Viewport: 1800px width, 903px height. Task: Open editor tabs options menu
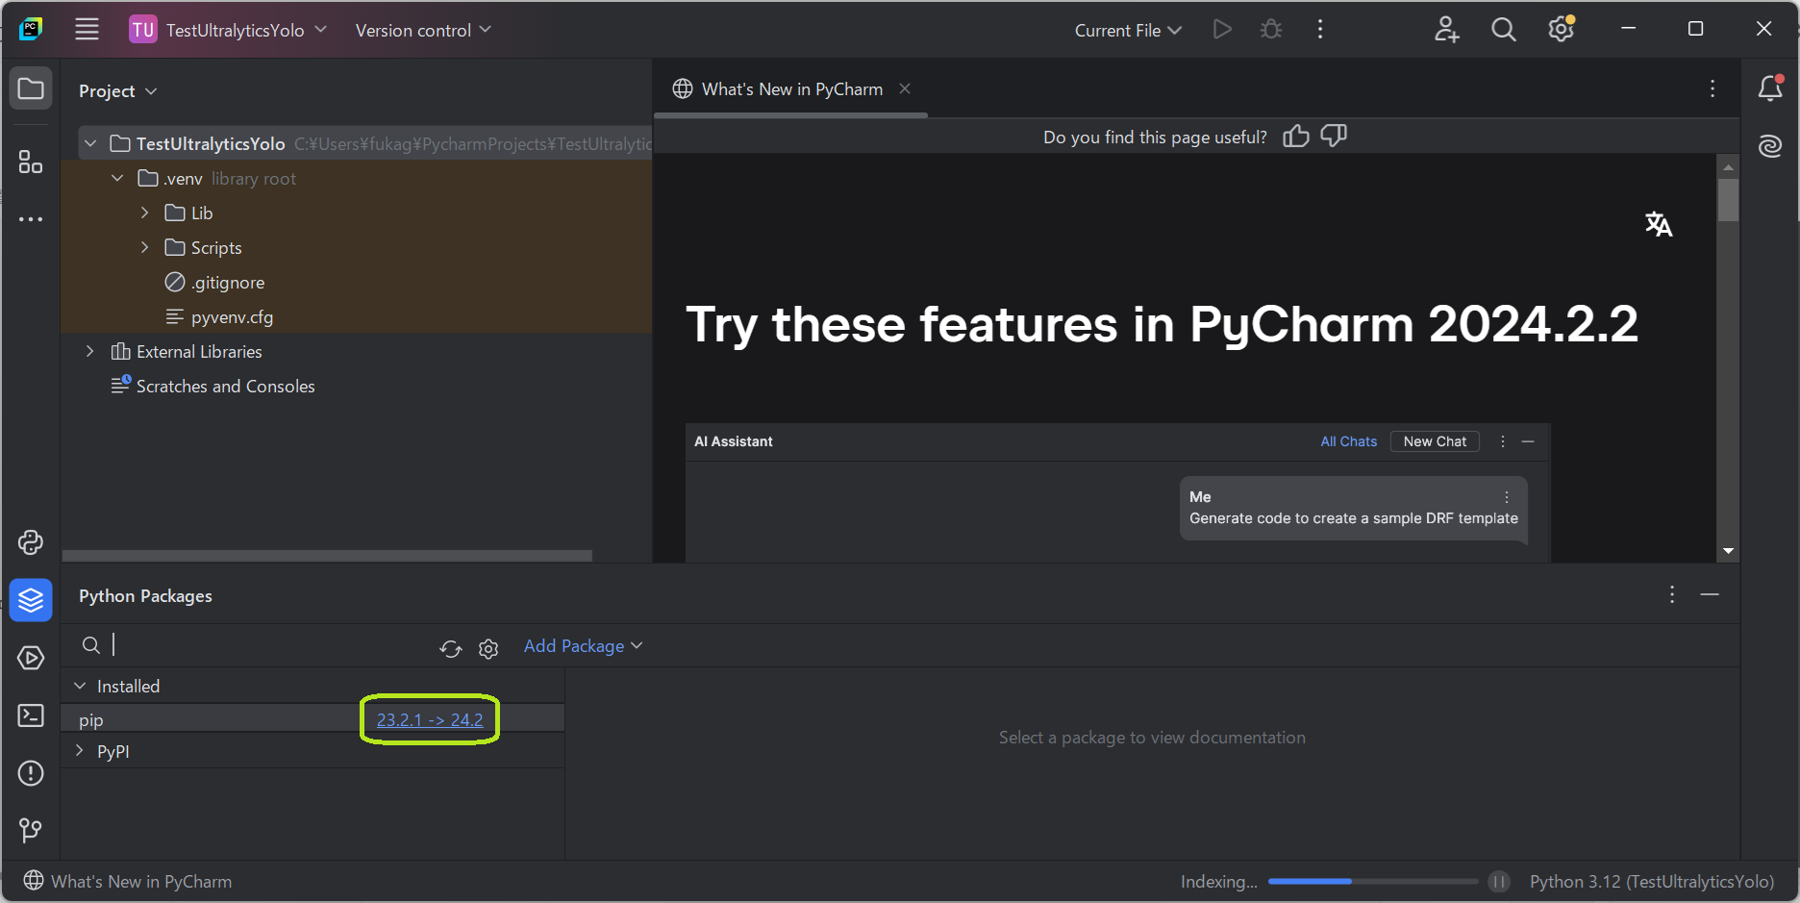1712,88
